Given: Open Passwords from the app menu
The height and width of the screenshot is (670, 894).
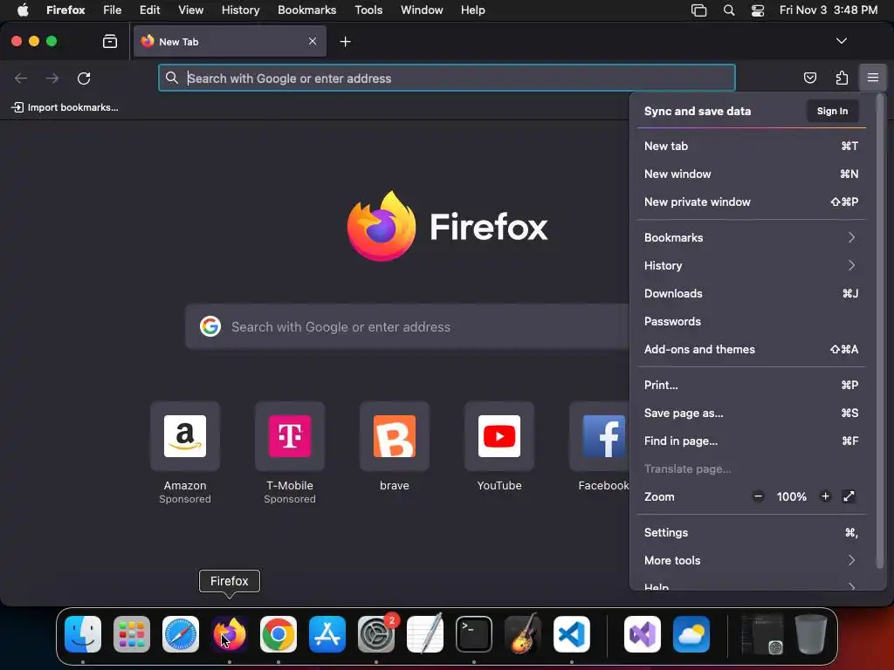Looking at the screenshot, I should click(751, 321).
